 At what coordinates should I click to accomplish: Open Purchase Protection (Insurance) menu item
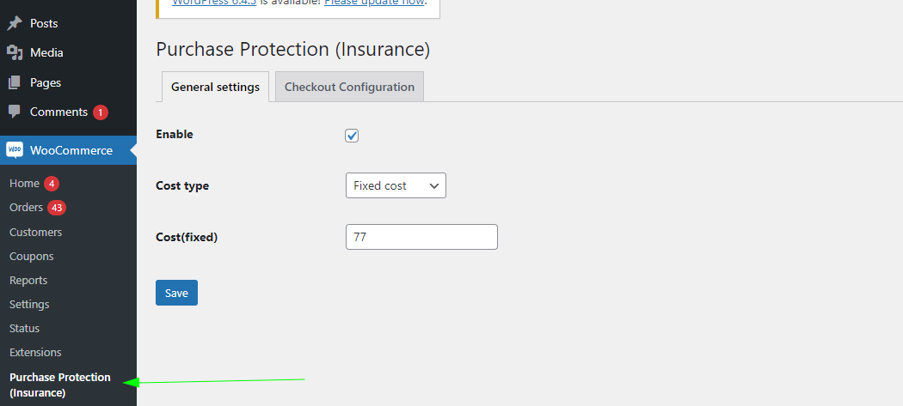click(59, 385)
